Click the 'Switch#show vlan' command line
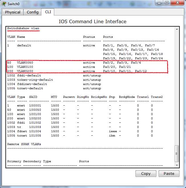The width and height of the screenshot is (186, 188). [x=23, y=28]
